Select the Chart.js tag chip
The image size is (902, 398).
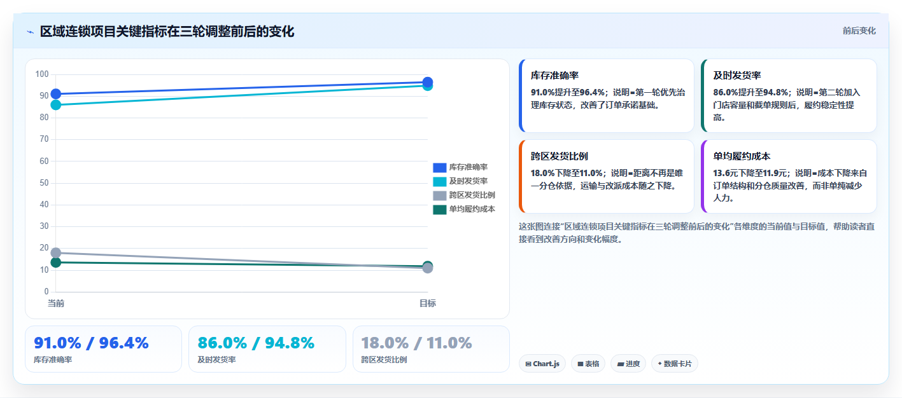[x=542, y=364]
